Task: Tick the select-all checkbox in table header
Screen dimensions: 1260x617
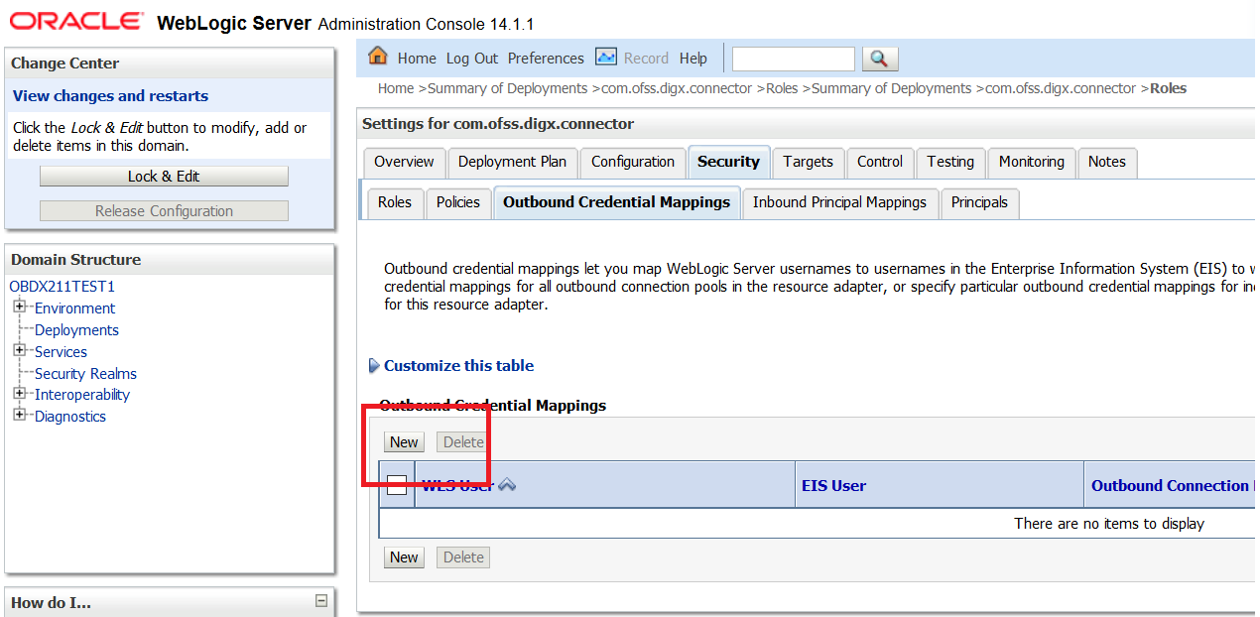Action: tap(397, 485)
